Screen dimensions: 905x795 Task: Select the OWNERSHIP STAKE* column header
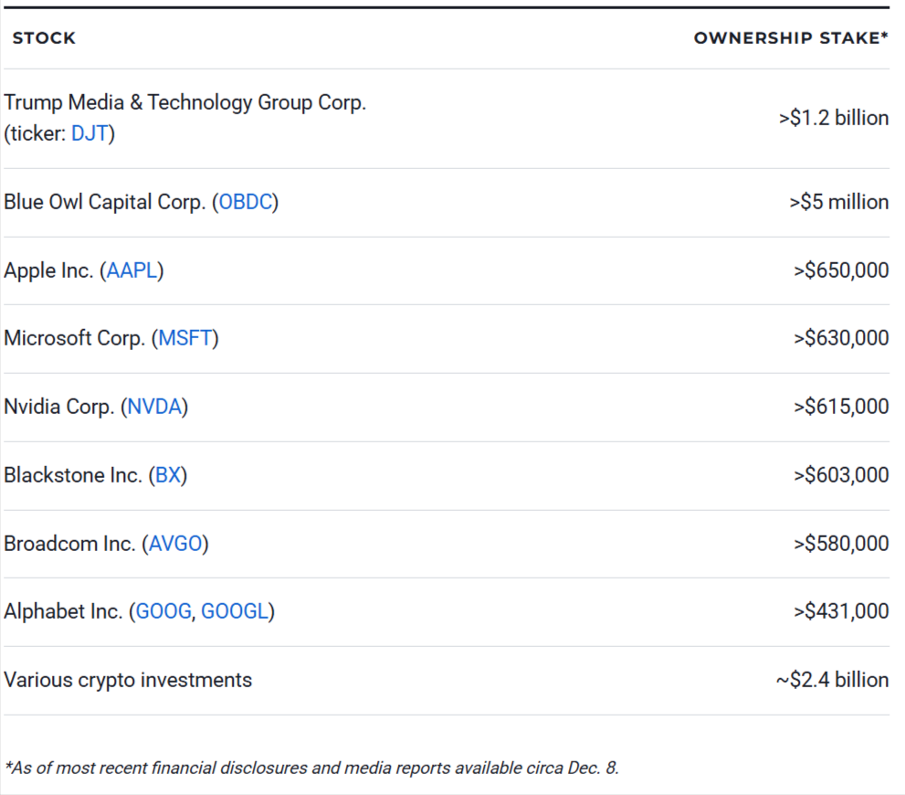pyautogui.click(x=791, y=38)
